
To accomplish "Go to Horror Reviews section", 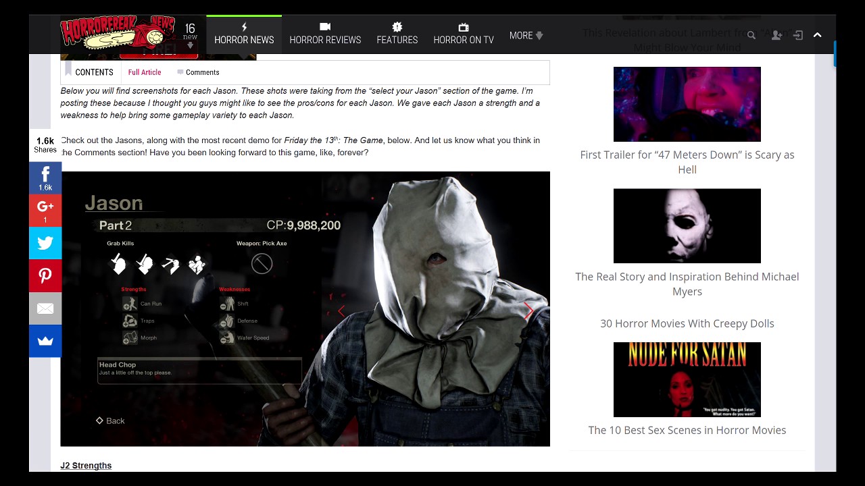I will pyautogui.click(x=325, y=34).
